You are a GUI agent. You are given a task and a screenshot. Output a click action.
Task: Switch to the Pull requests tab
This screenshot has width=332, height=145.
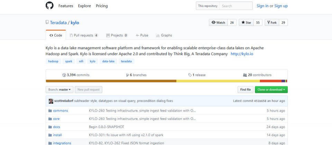(x=84, y=35)
